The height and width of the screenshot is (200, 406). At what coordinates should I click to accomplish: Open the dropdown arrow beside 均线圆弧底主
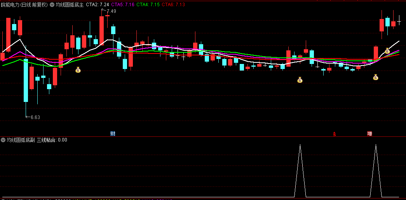point(52,4)
